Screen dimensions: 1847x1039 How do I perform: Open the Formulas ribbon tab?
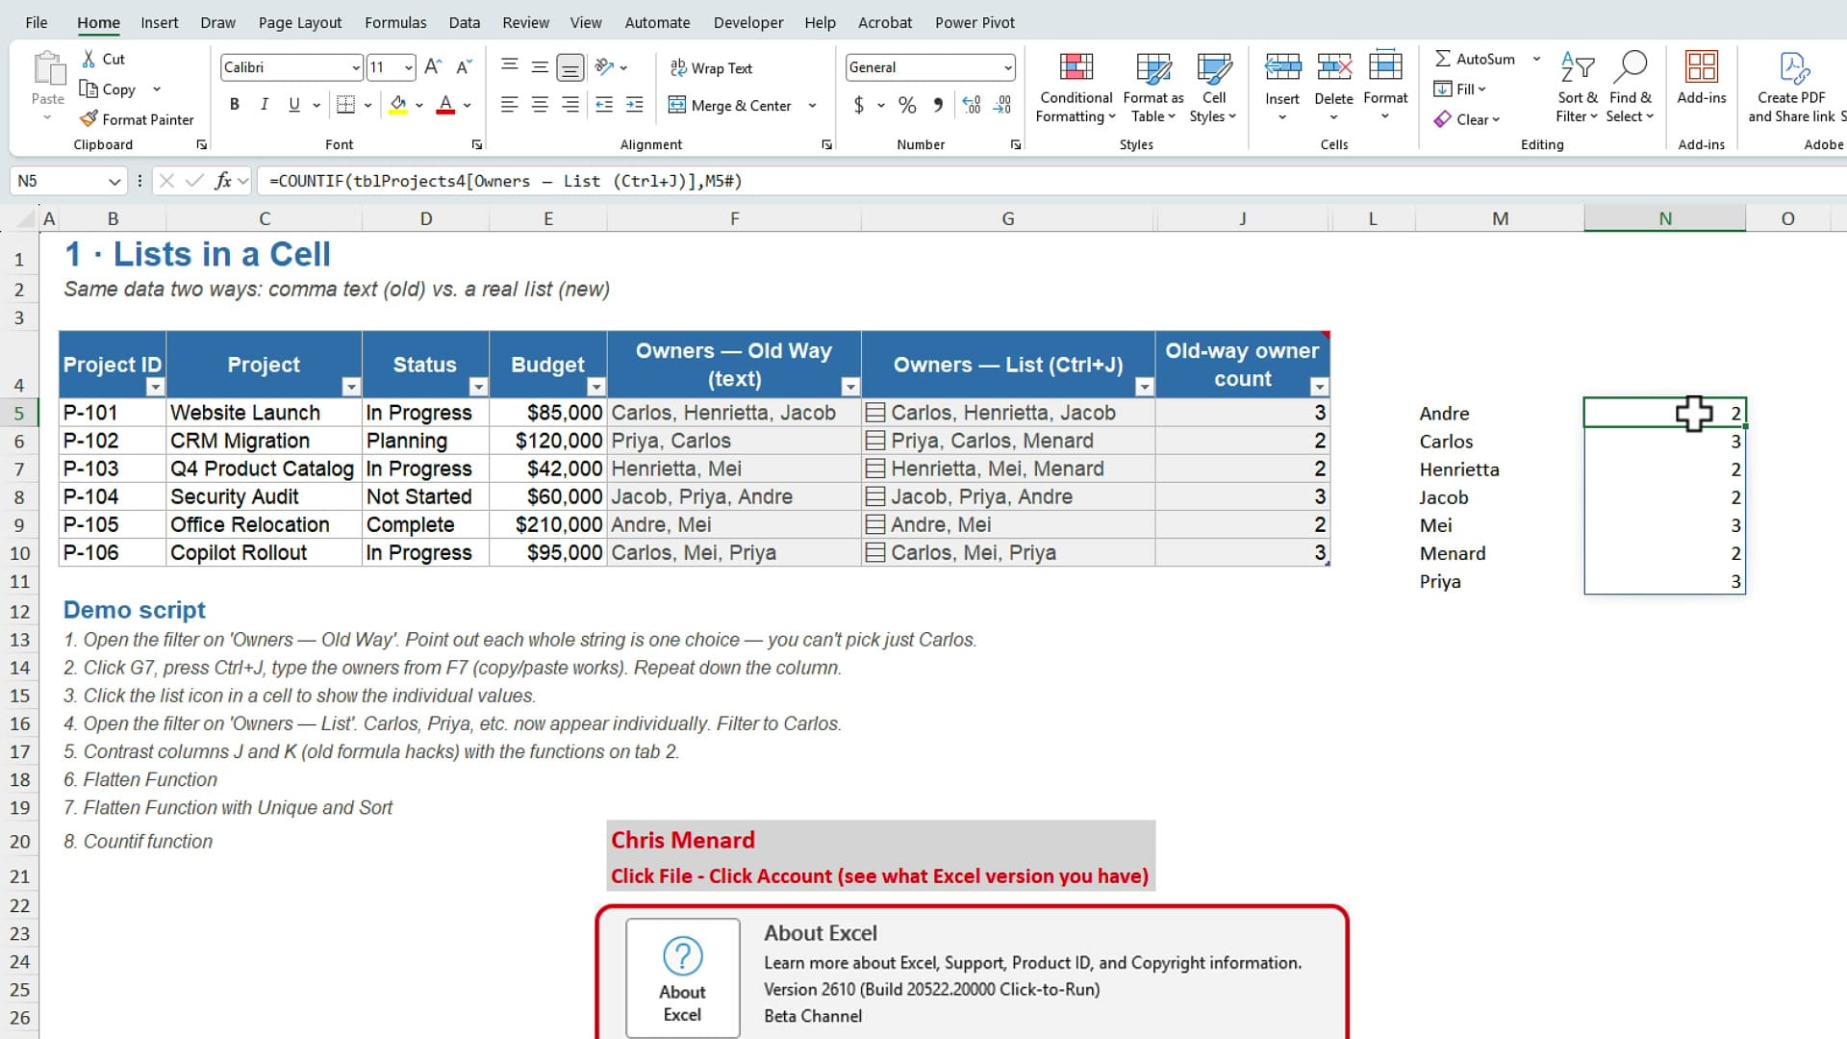[395, 22]
